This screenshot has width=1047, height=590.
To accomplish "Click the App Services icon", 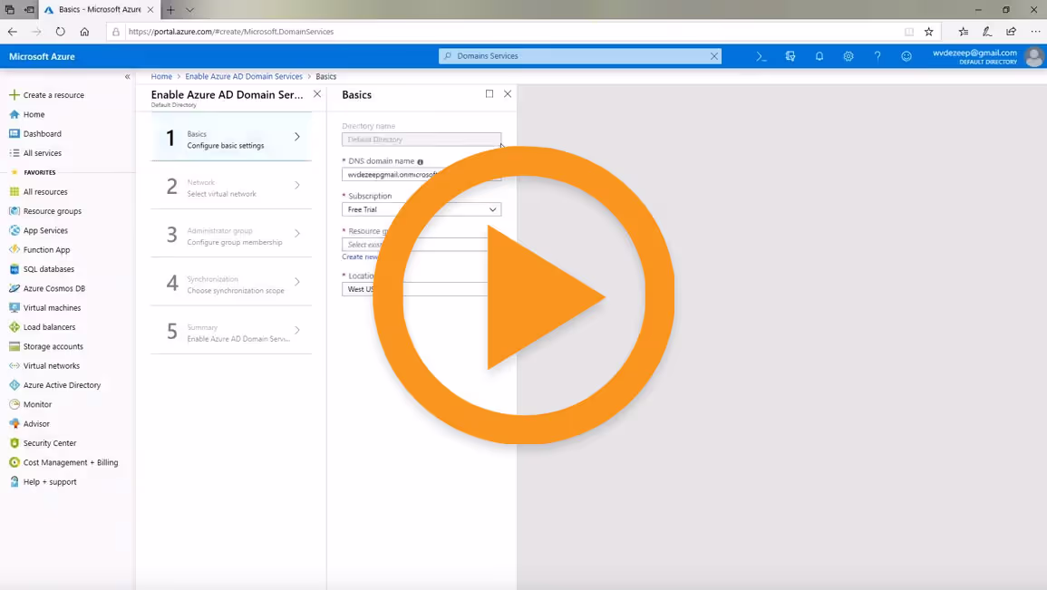I will (x=14, y=230).
